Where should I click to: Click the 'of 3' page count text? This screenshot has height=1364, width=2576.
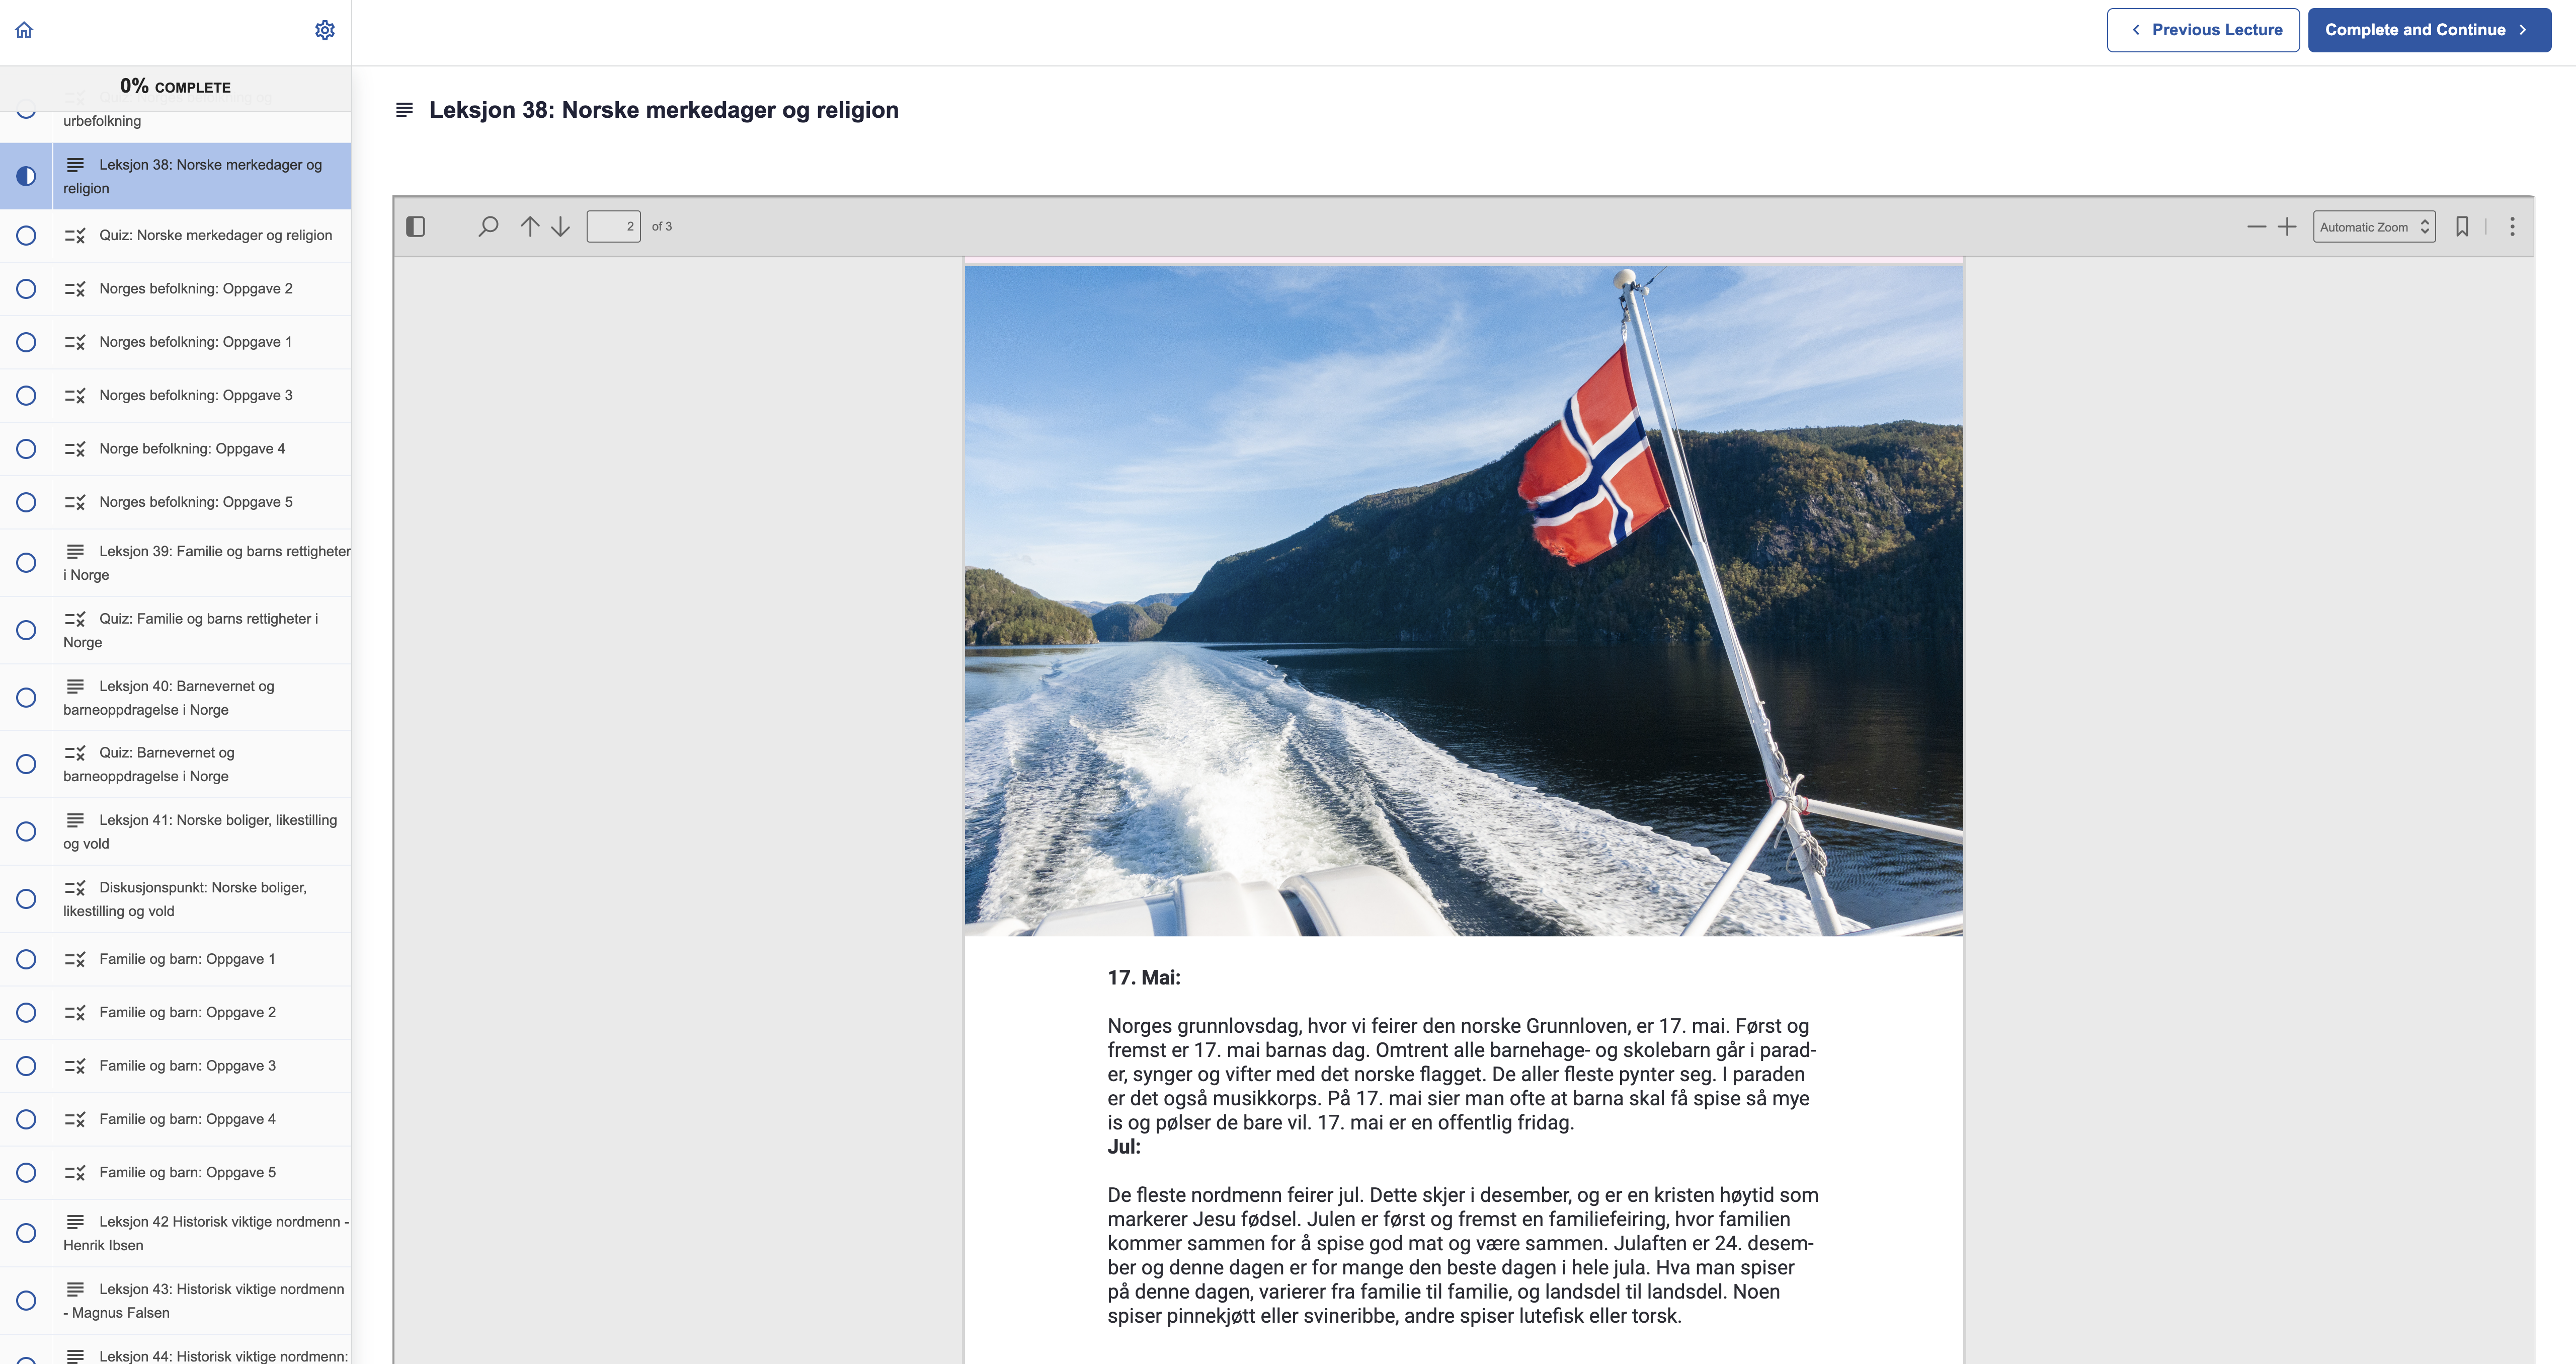point(662,227)
